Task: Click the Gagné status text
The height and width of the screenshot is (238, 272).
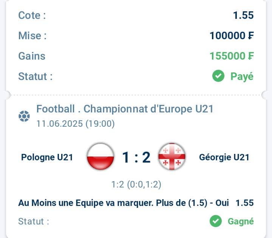Action: pyautogui.click(x=241, y=221)
